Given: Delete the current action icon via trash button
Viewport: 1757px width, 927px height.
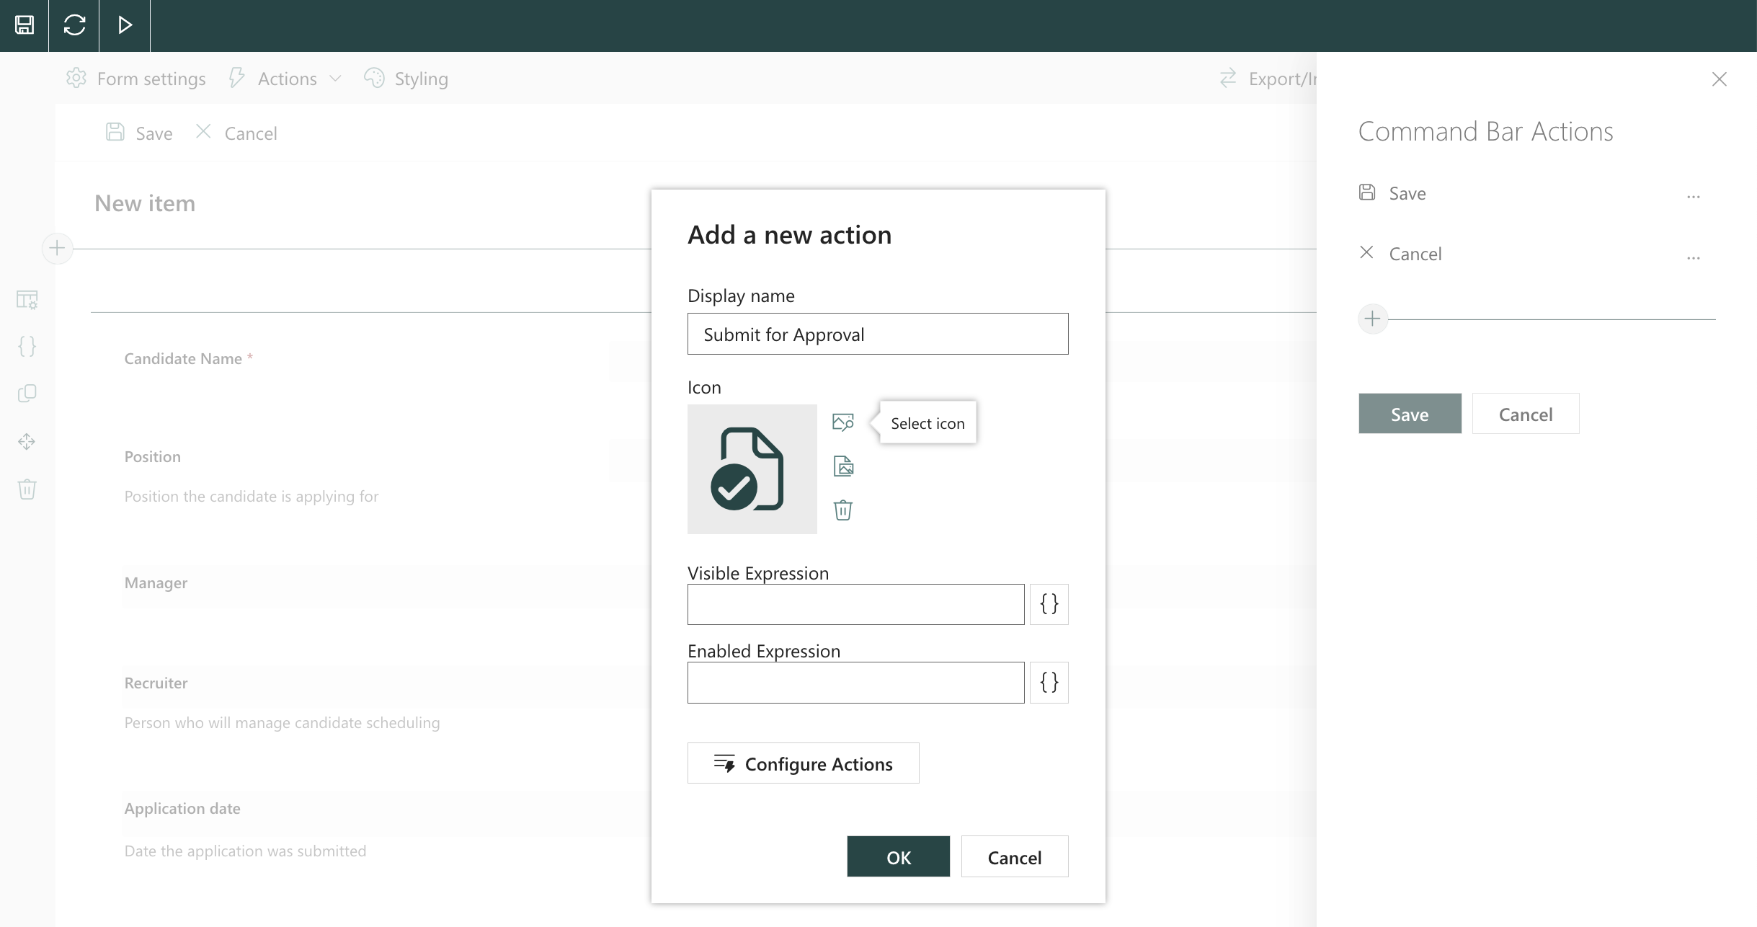Looking at the screenshot, I should tap(842, 510).
